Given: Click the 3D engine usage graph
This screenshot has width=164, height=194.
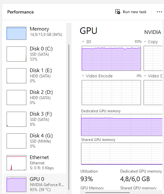Looking at the screenshot, I should 111,58.
